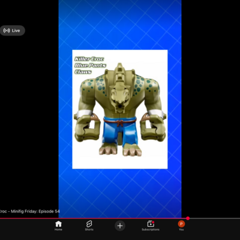Pause video by clicking blue patterned background
Screen dimensions: 240x240
120,192
